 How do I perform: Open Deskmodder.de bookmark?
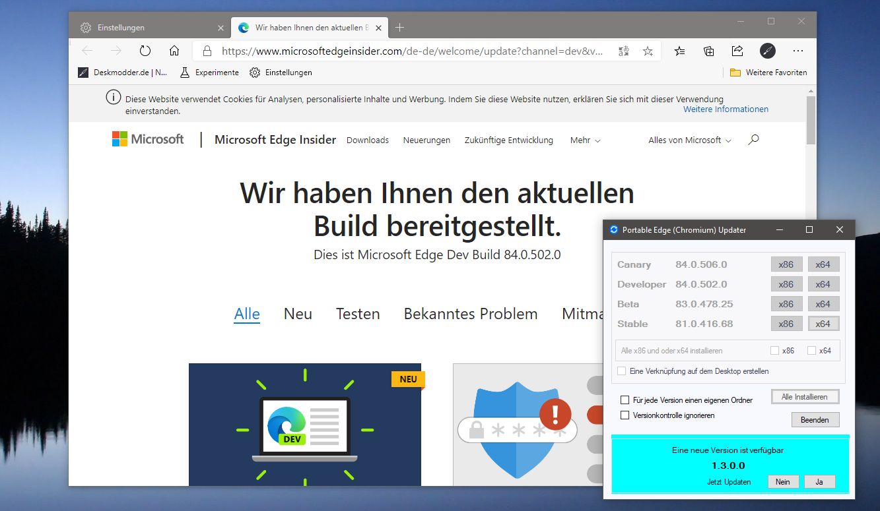click(123, 73)
